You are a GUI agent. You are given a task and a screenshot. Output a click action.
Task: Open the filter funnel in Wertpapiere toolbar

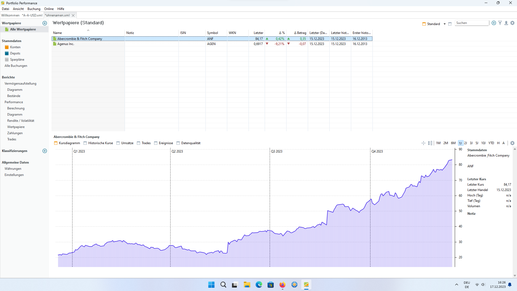[500, 23]
